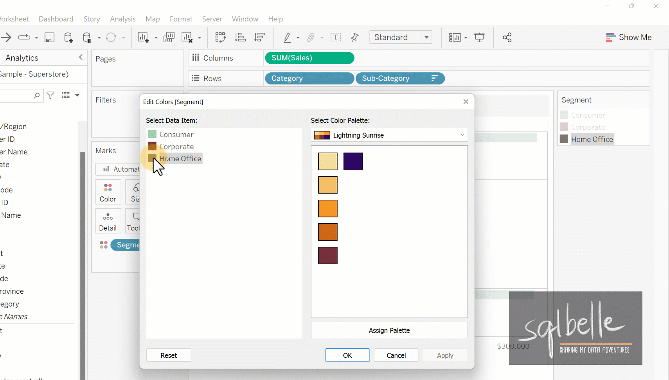Click the Duplicate Sheet icon
This screenshot has height=380, width=669.
click(x=169, y=38)
